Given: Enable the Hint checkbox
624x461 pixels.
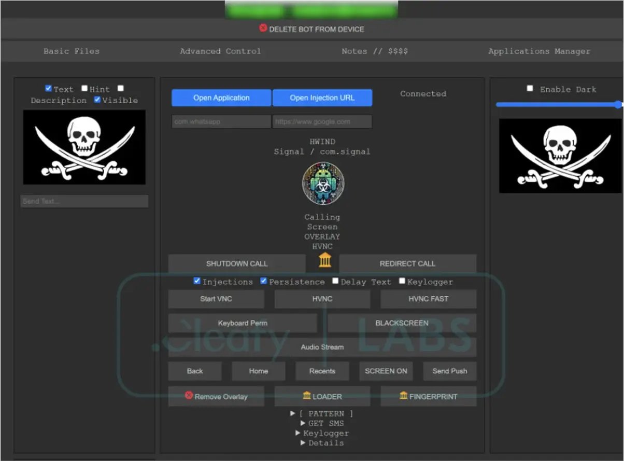Looking at the screenshot, I should click(x=84, y=89).
